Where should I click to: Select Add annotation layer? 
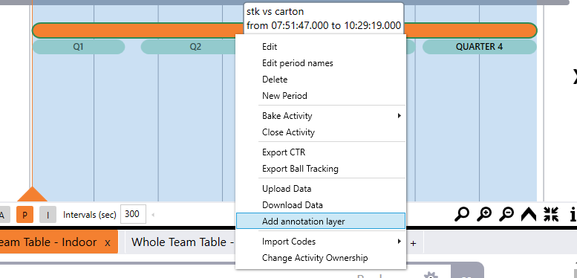click(320, 221)
